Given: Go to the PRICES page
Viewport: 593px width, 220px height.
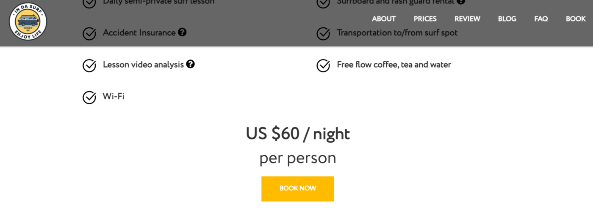Looking at the screenshot, I should tap(425, 19).
